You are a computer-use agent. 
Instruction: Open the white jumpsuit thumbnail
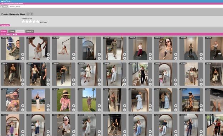[x=89, y=125]
